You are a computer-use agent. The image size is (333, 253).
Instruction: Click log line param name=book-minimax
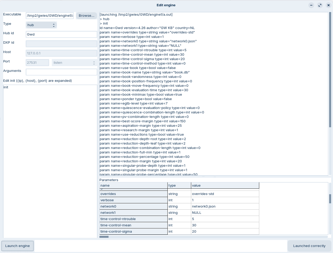point(141,95)
